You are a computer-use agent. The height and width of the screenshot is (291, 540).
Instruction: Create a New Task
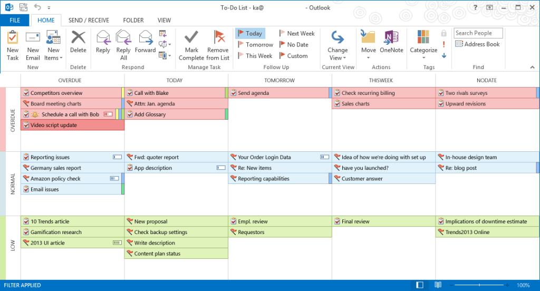pos(13,45)
